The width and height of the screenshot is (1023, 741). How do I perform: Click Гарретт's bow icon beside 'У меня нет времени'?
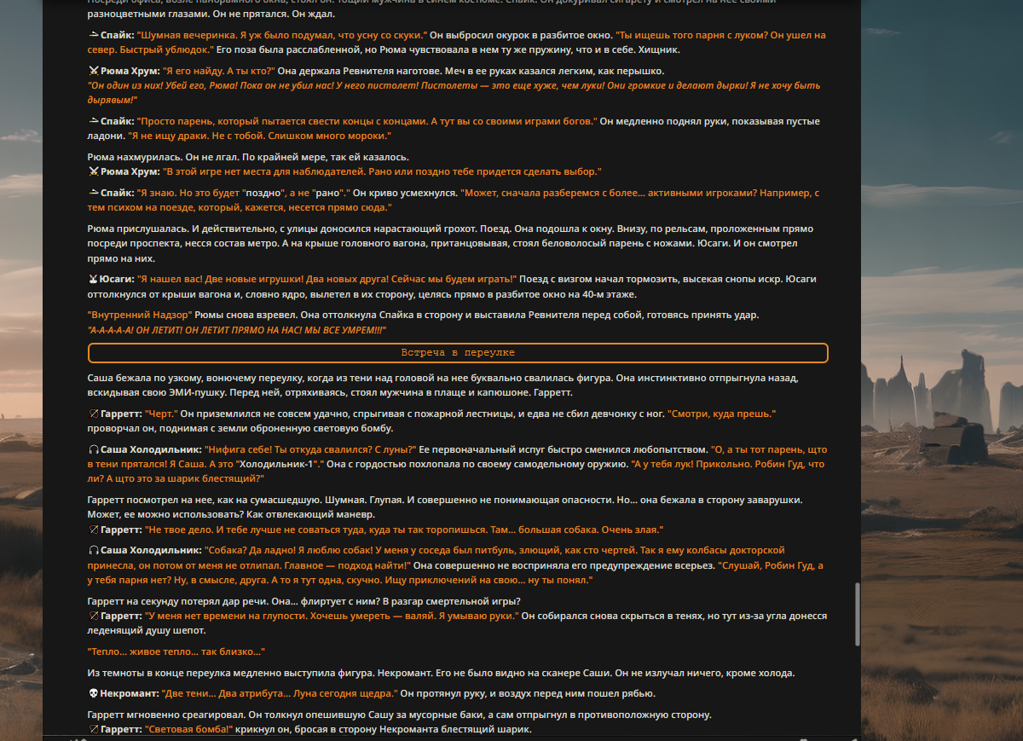94,615
